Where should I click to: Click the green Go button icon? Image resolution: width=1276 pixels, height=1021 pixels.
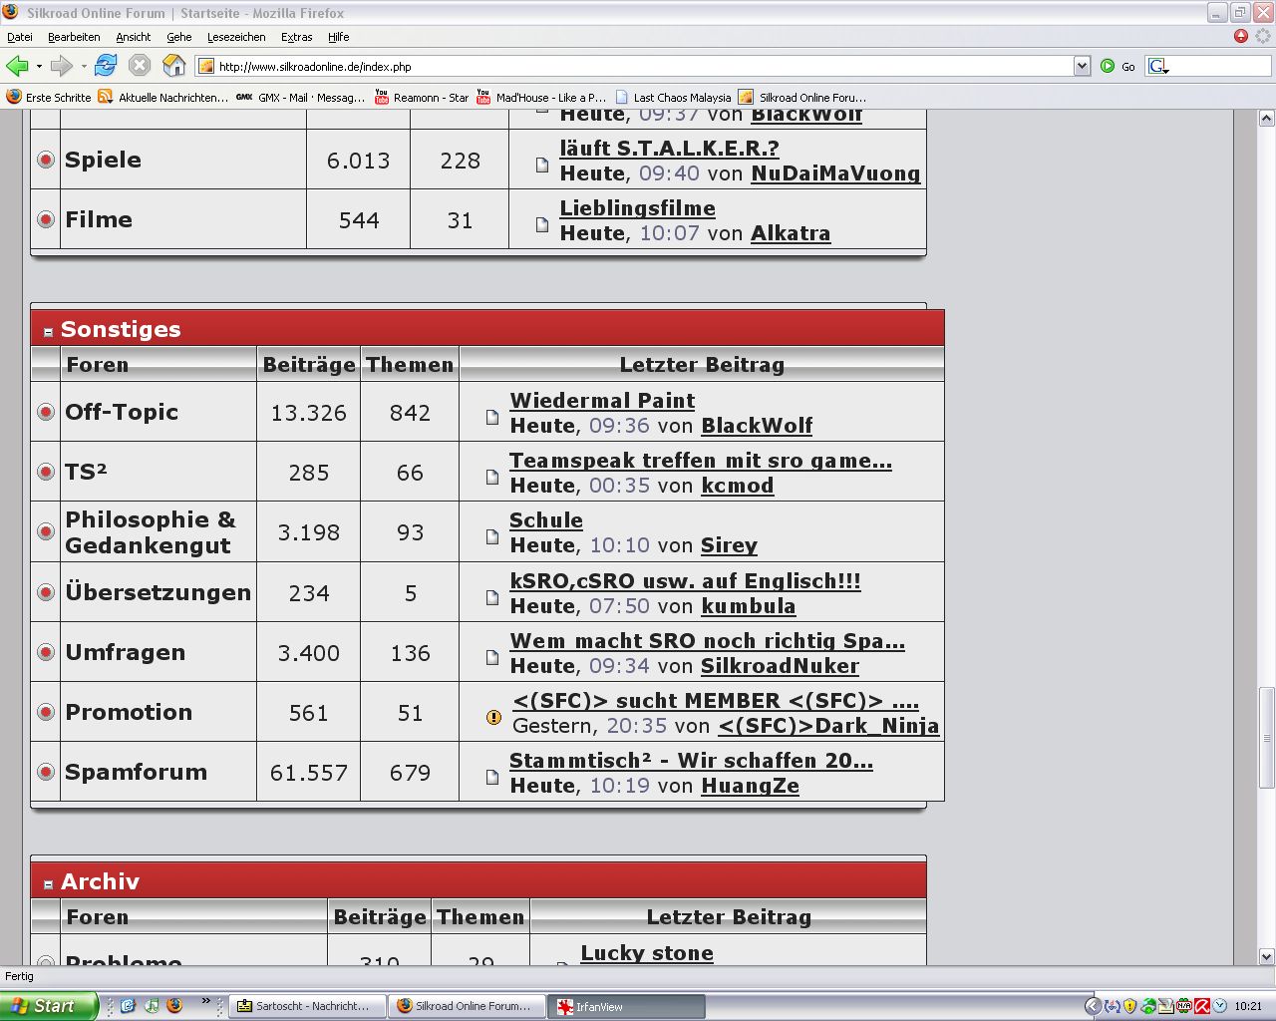point(1108,66)
